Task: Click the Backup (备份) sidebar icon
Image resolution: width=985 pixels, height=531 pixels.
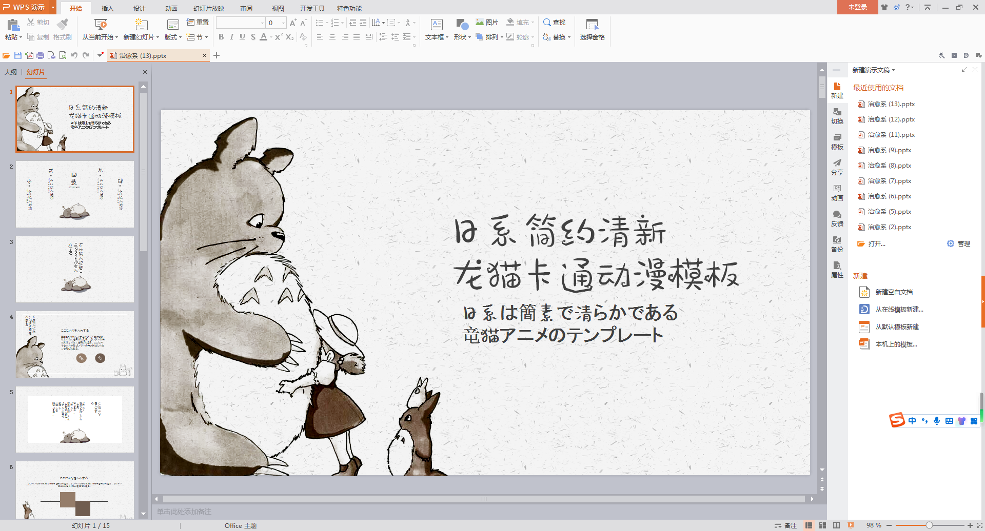Action: [x=837, y=244]
